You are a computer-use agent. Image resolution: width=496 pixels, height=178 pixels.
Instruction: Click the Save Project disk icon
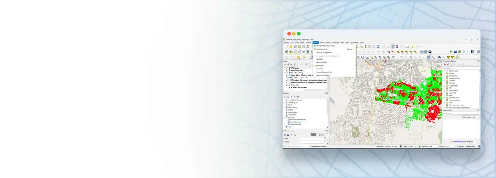coord(295,47)
